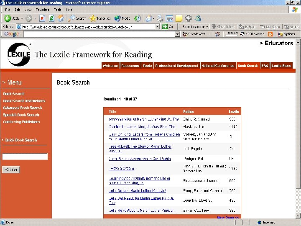Screen dimensions: 301x226
Task: Open the Lexile Store tab
Action: click(x=281, y=66)
